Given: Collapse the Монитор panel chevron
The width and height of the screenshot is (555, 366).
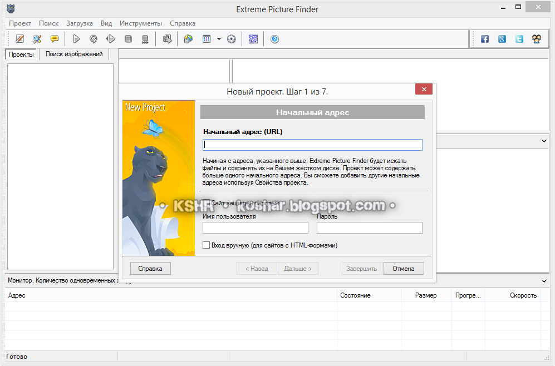Looking at the screenshot, I should click(544, 281).
